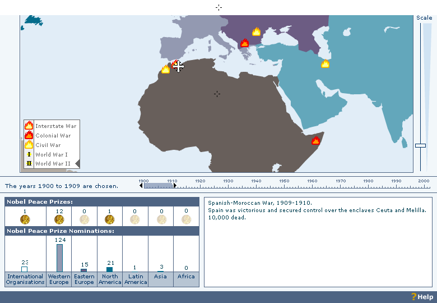Image resolution: width=437 pixels, height=303 pixels.
Task: Click 'The years 1900 to 1909 are chosen.' text
Action: coord(61,186)
